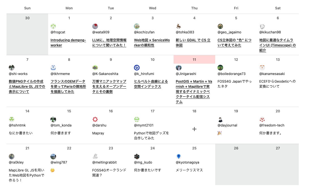
Task: Click username @kyotonagoya
Action: pos(187,162)
